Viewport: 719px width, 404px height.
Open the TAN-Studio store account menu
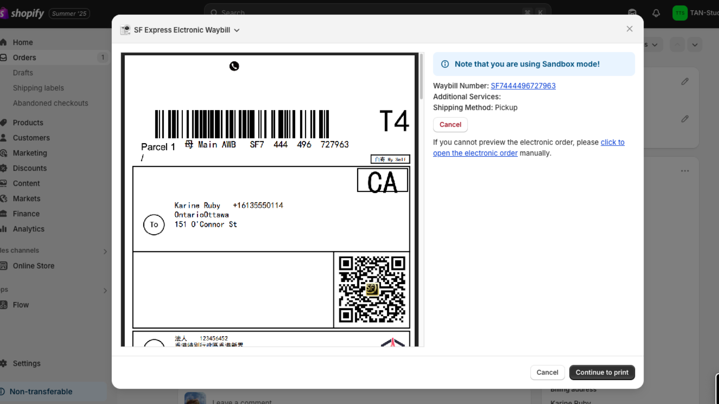coord(696,13)
